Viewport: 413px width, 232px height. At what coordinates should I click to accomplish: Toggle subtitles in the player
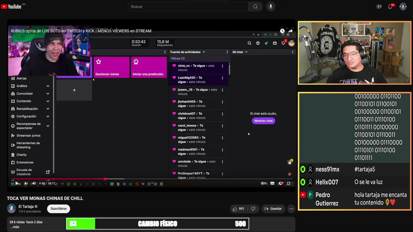272,183
